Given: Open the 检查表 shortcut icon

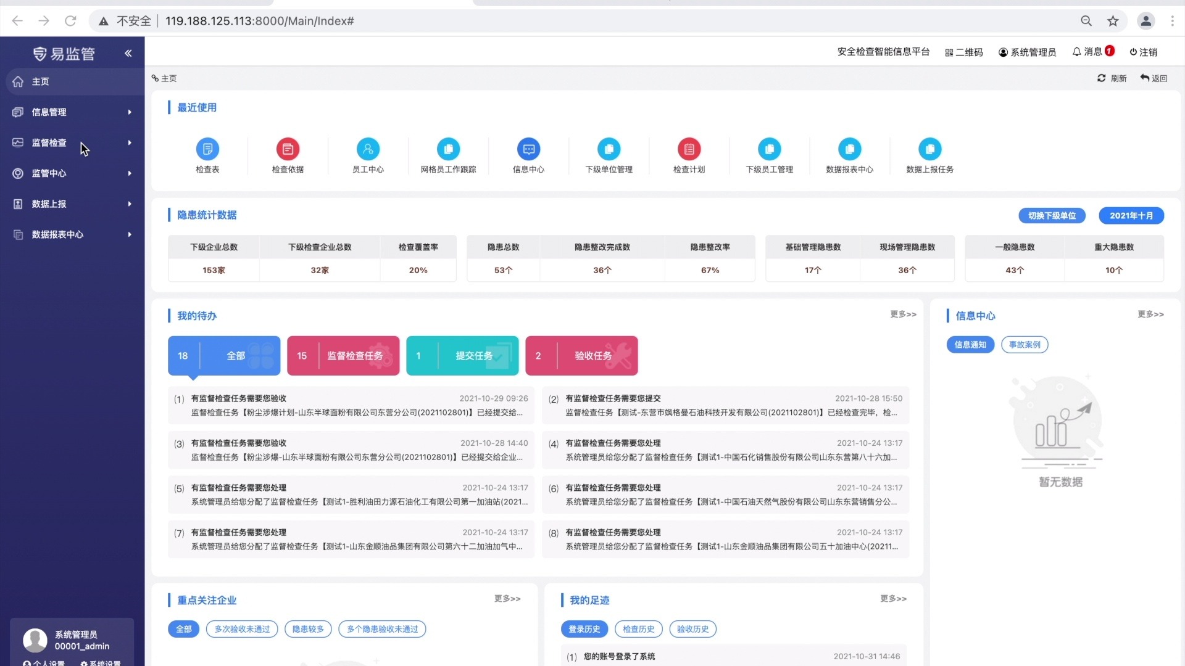Looking at the screenshot, I should 207,149.
